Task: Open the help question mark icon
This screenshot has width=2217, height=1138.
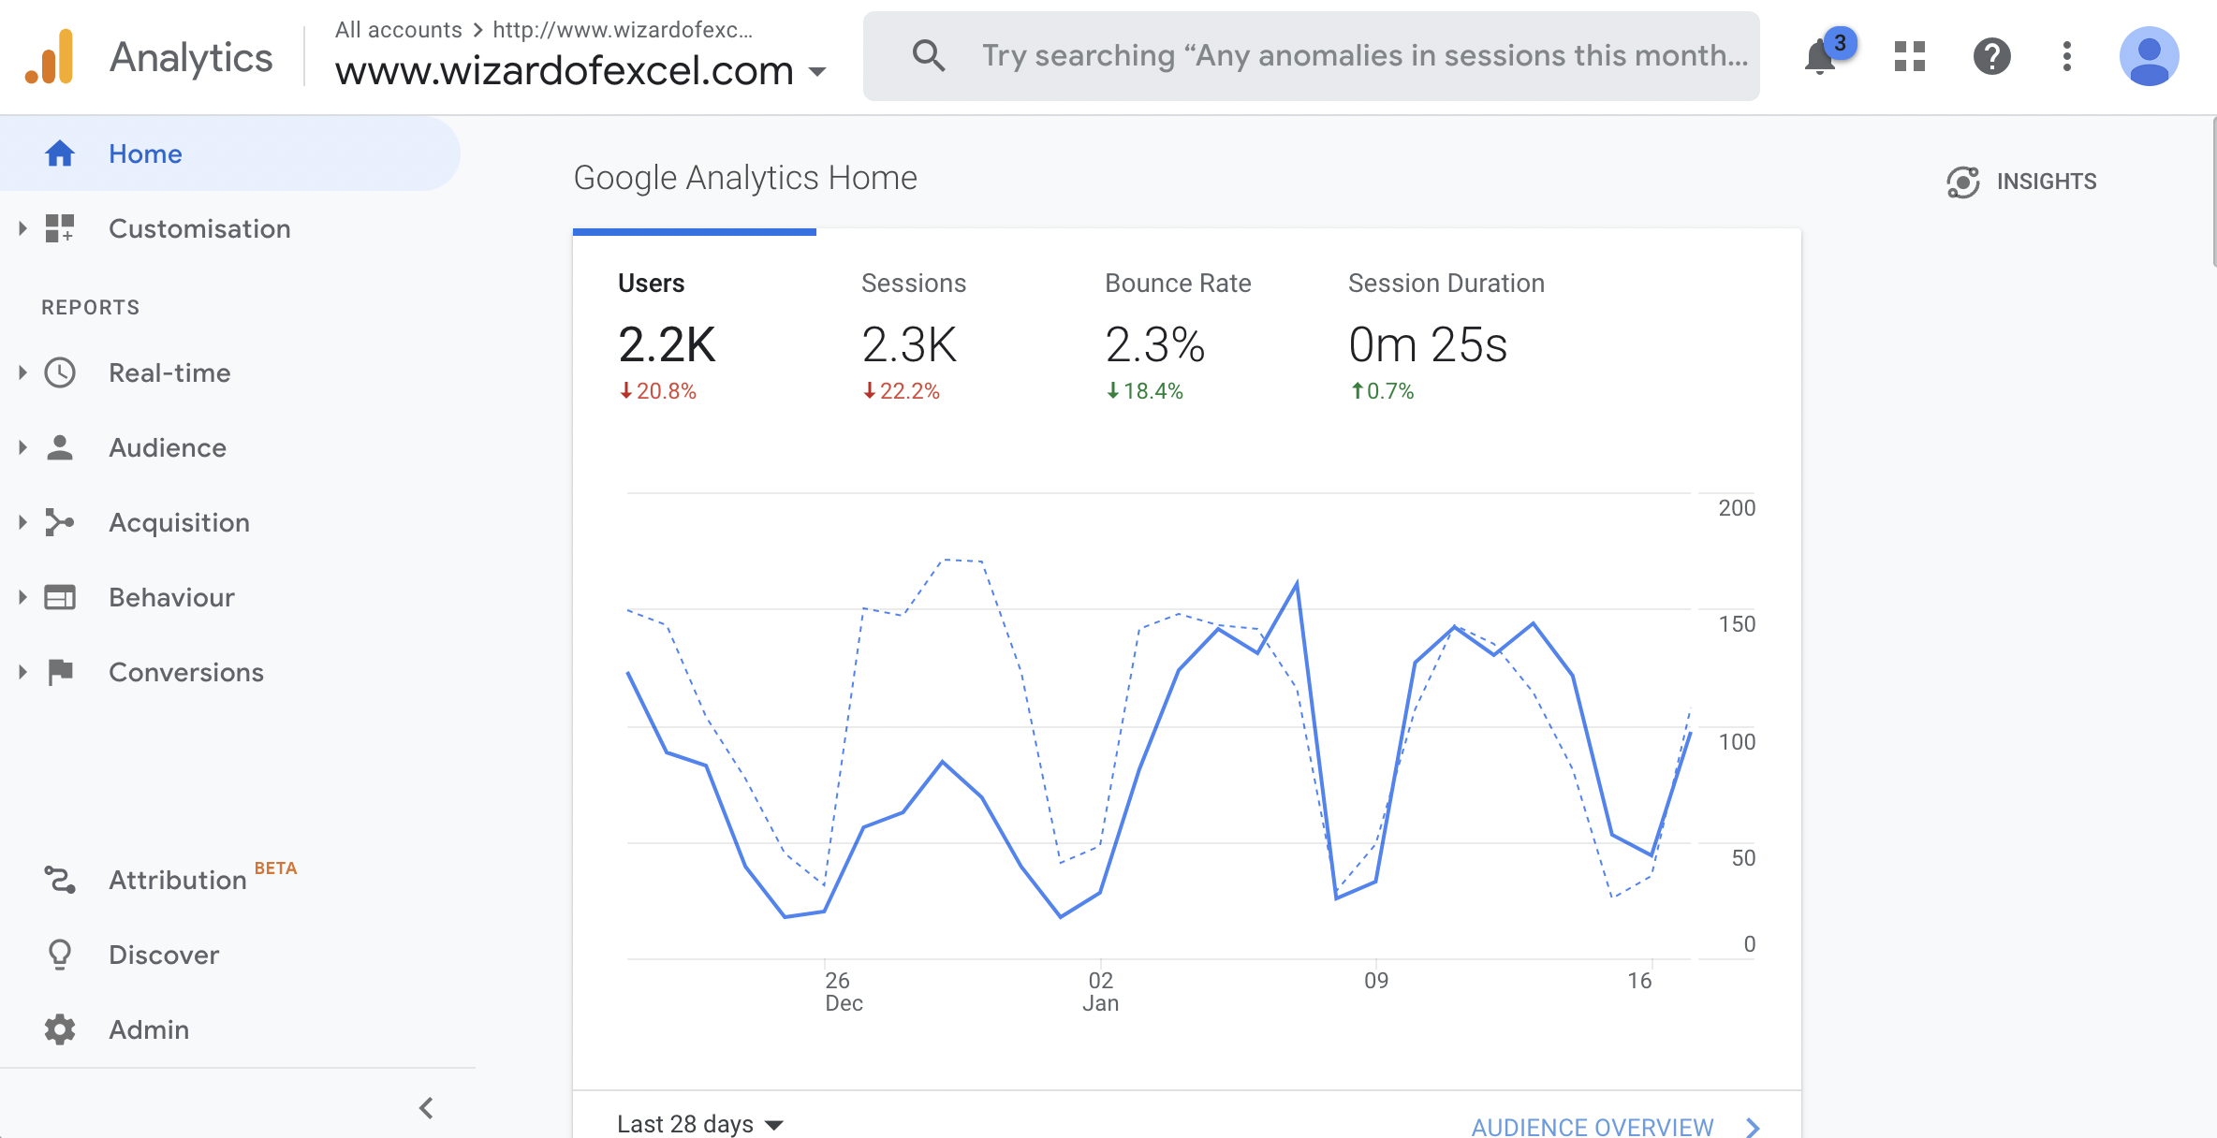Action: 1991,56
